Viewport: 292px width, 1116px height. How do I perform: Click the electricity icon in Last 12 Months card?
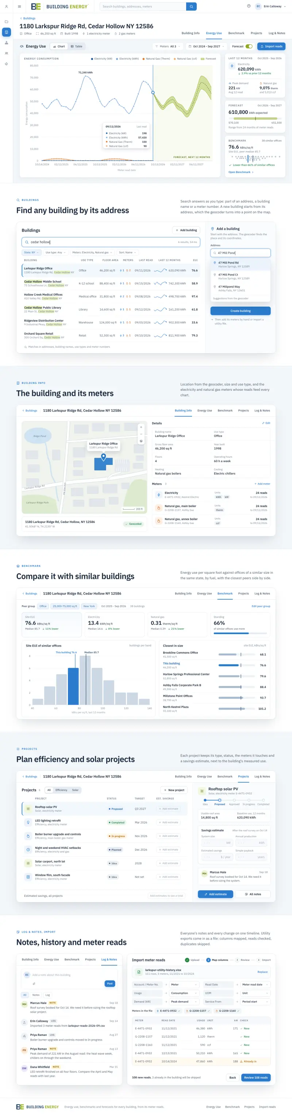coord(232,66)
